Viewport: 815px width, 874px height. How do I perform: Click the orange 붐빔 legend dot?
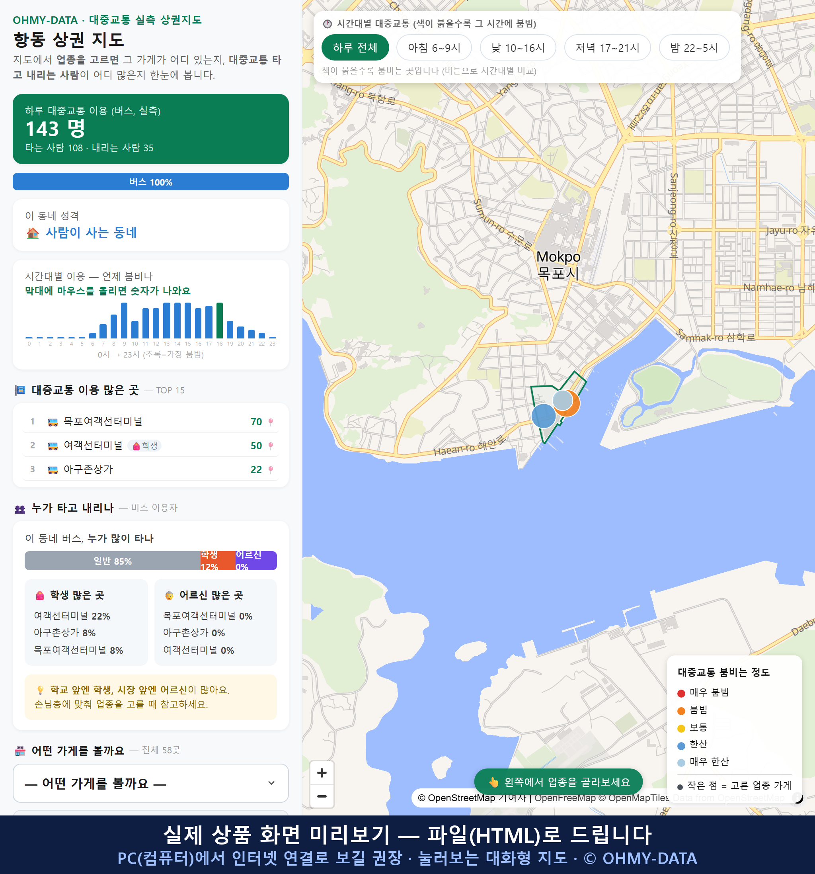click(x=681, y=711)
